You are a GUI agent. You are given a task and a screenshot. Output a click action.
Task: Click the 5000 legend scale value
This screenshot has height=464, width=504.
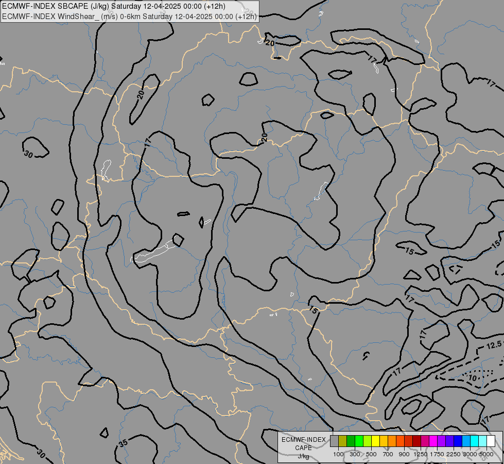486,454
